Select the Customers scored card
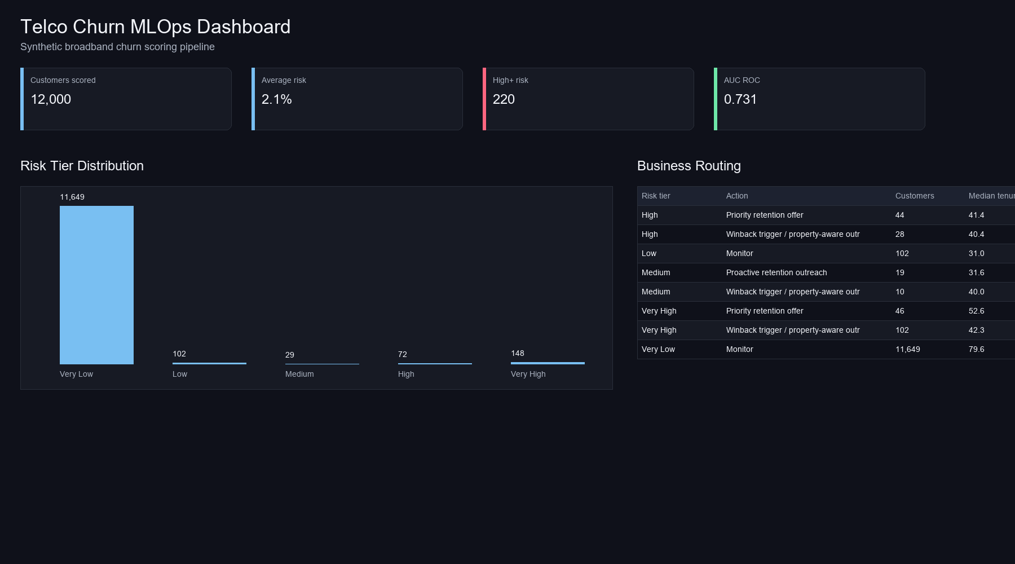This screenshot has width=1015, height=564. point(126,99)
